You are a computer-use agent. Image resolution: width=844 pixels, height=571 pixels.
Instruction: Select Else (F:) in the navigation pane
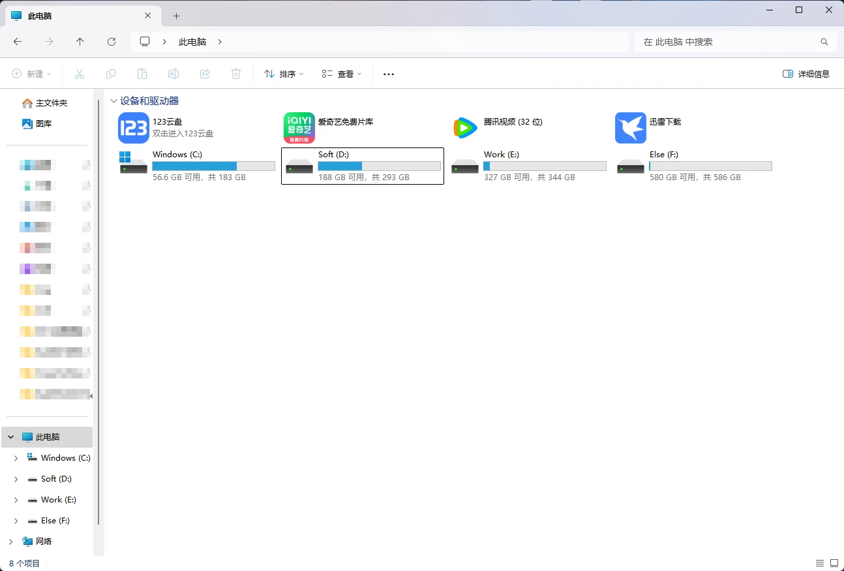tap(55, 521)
